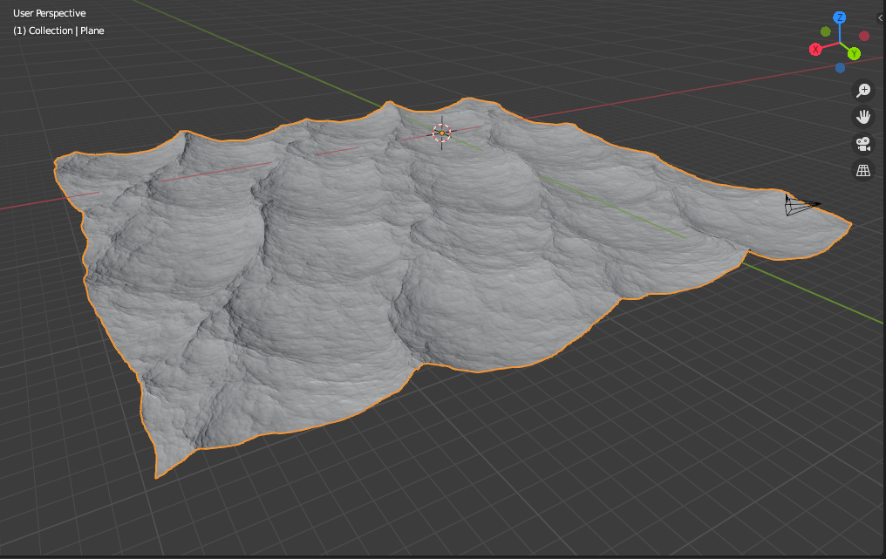Click the Z axis on the navigation gizmo

[839, 17]
